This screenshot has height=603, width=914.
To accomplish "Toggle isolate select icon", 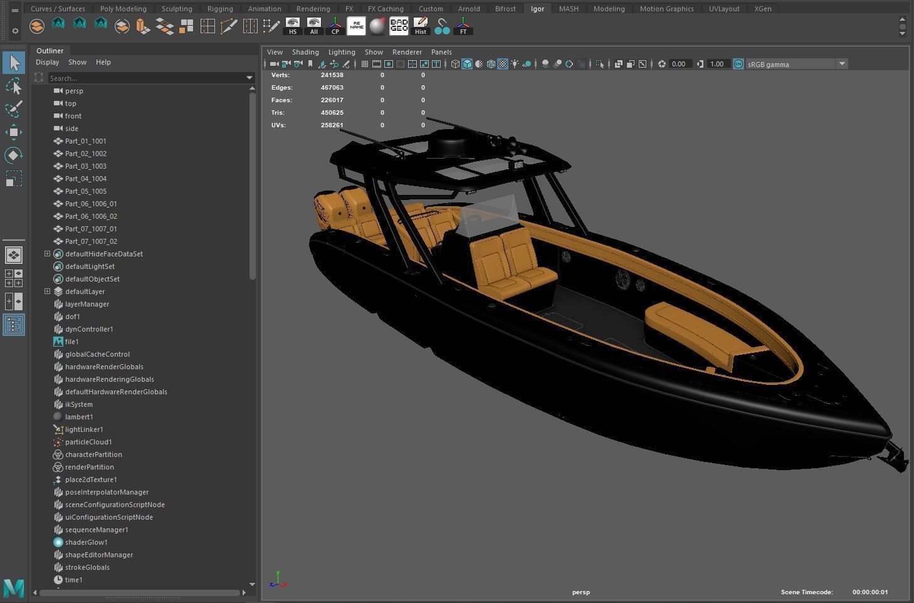I will 600,64.
